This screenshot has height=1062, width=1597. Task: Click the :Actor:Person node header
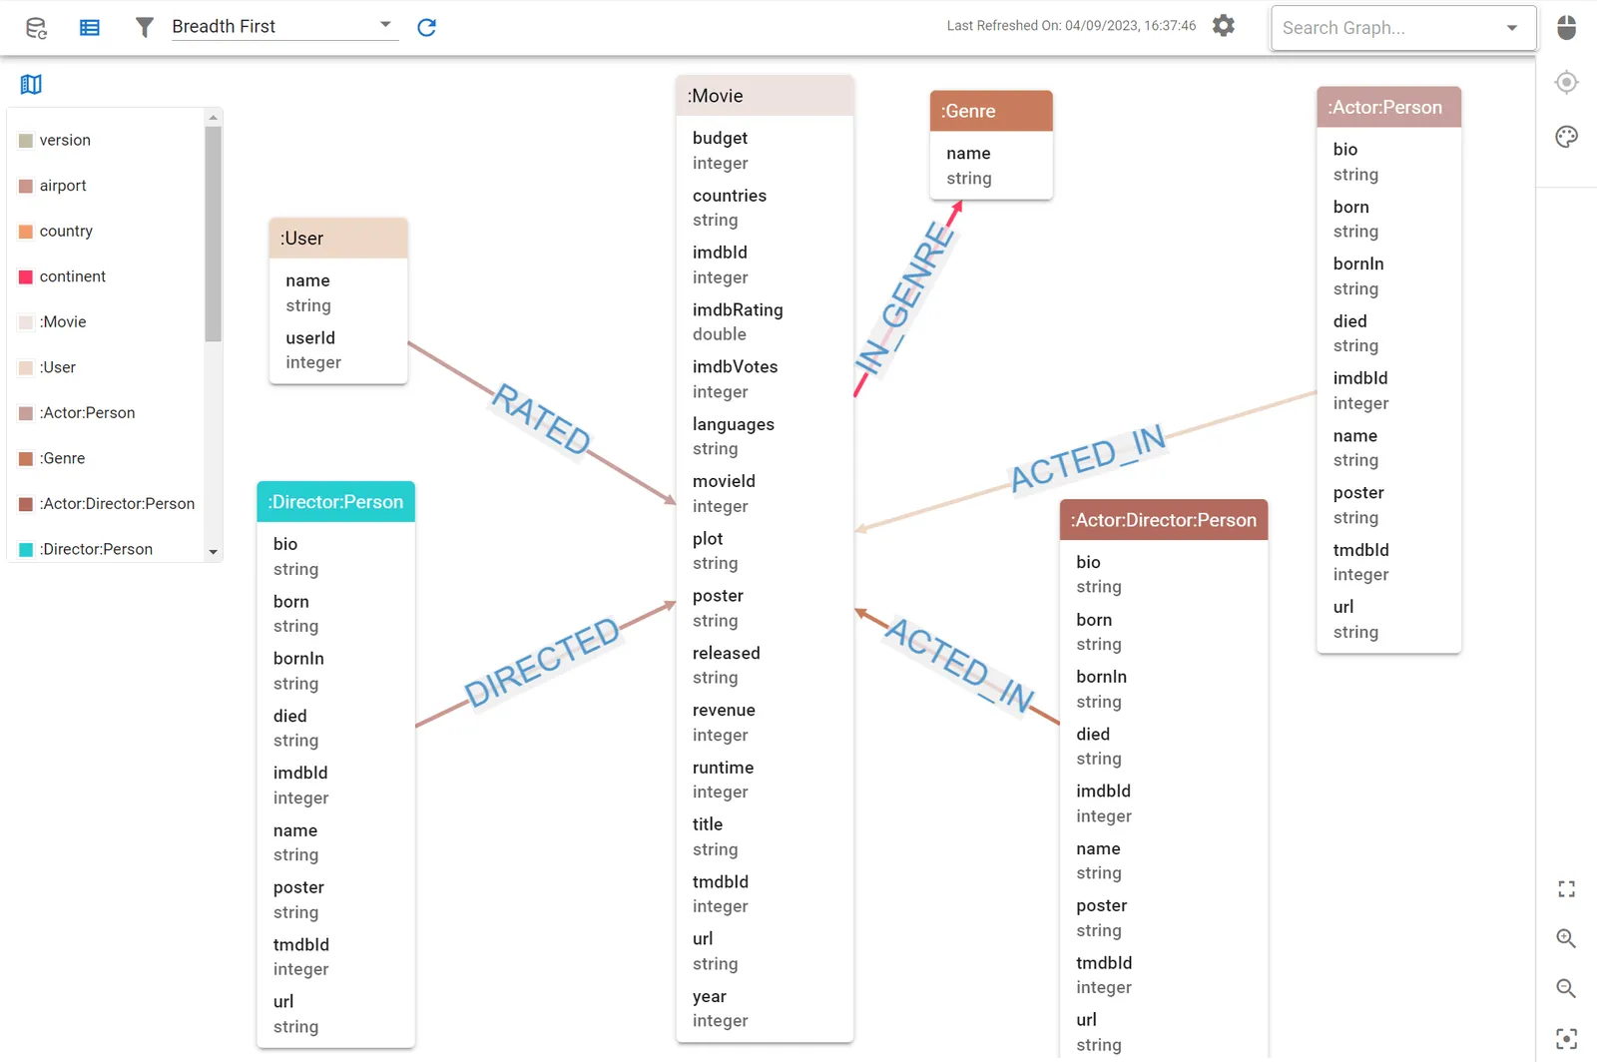coord(1388,107)
